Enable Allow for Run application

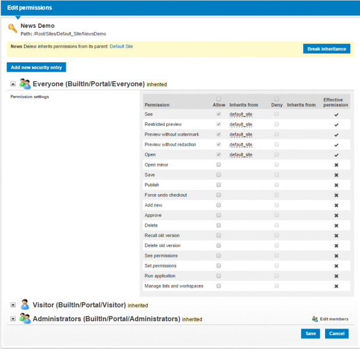click(219, 276)
